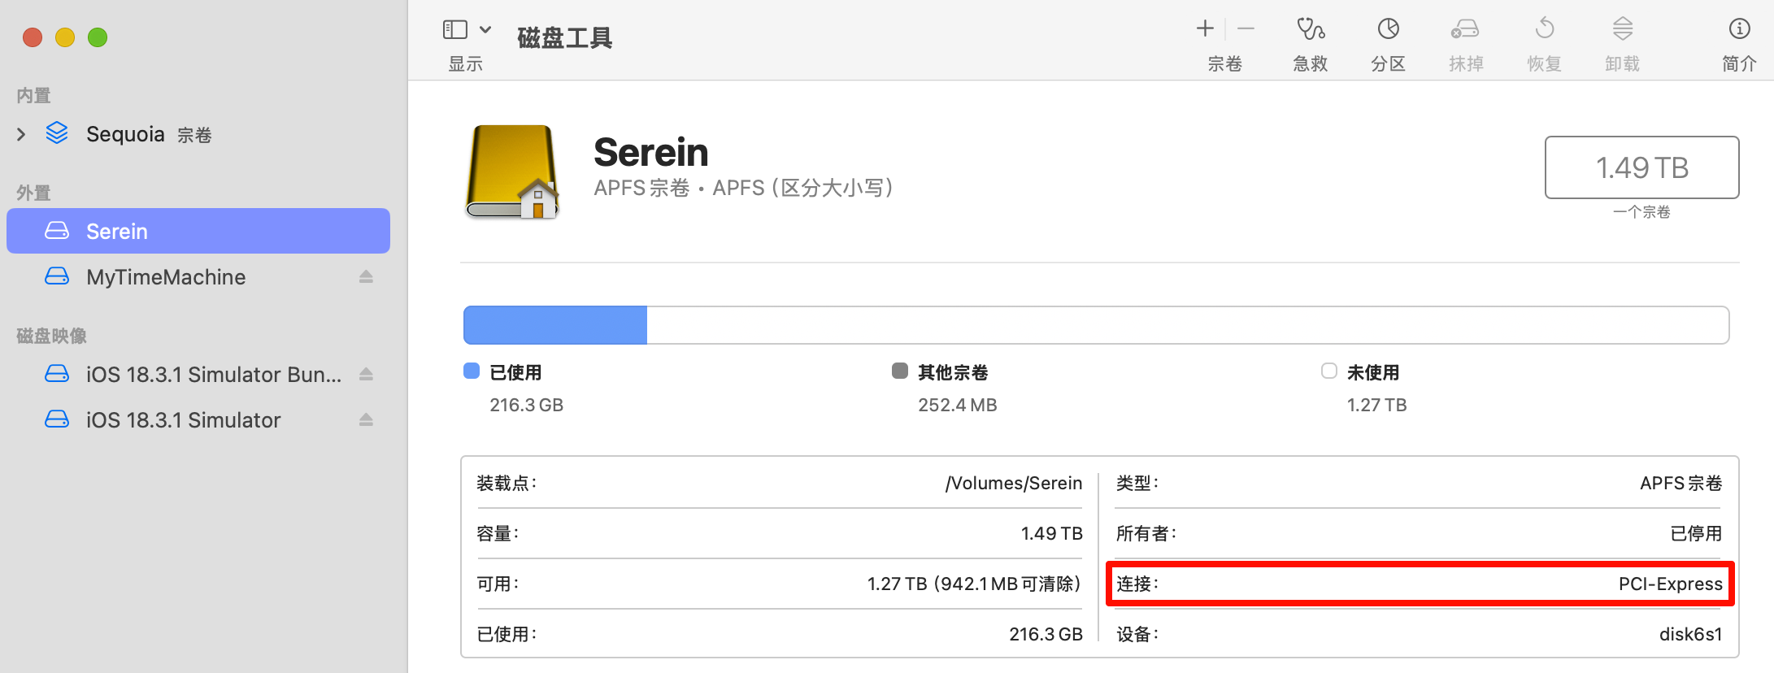This screenshot has height=673, width=1774.
Task: Add a volume with the + icon
Action: click(1204, 28)
